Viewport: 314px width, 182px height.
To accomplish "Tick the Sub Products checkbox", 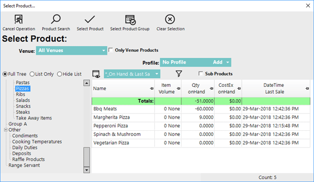I will (201, 74).
